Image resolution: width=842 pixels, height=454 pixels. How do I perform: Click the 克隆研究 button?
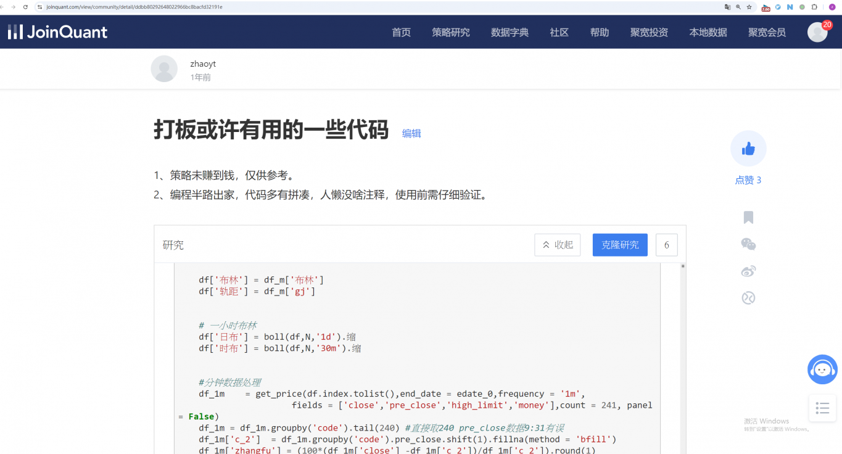[x=620, y=245]
